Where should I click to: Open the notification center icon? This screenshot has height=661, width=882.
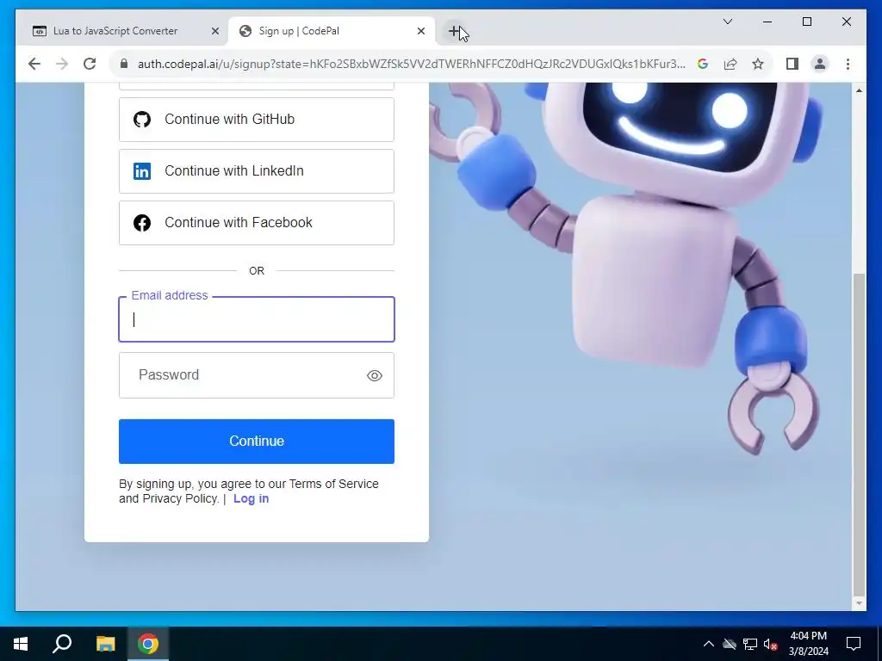(x=854, y=644)
